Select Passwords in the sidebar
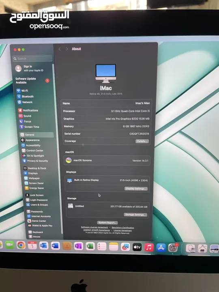This screenshot has height=292, width=219. 35,212
